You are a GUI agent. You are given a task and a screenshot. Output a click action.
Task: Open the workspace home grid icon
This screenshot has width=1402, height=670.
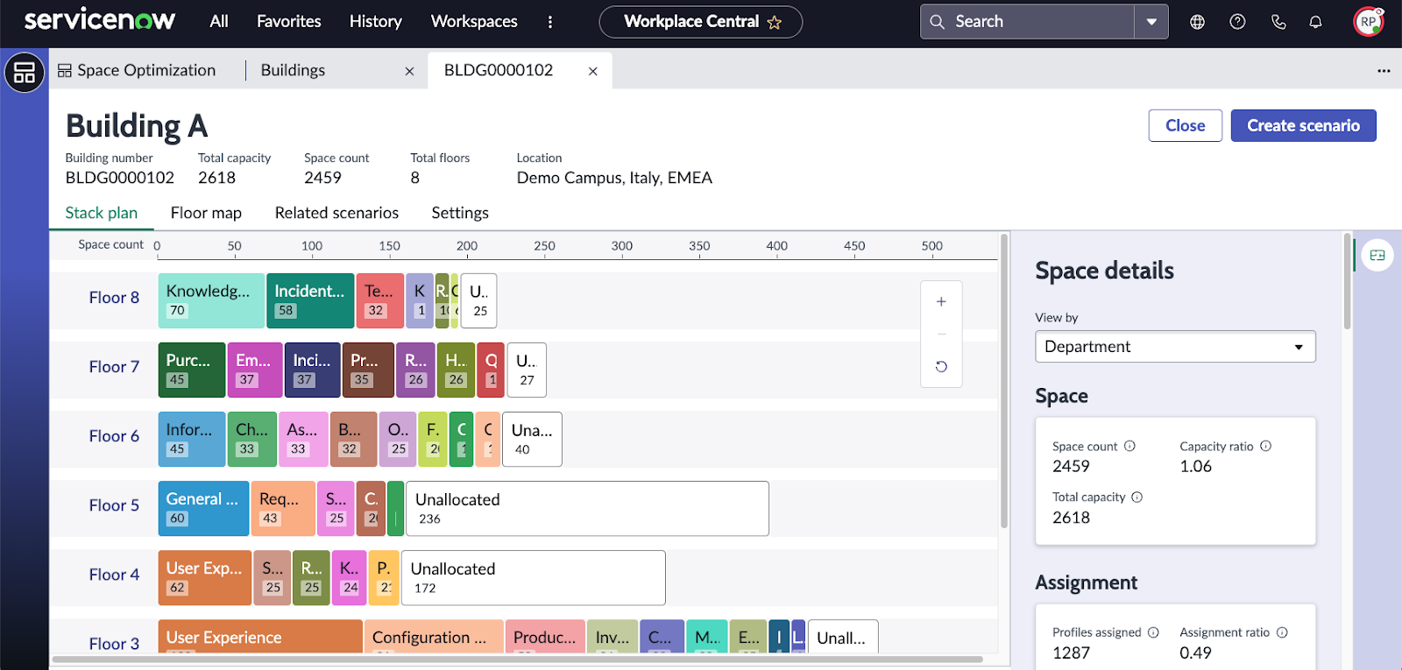[x=25, y=73]
